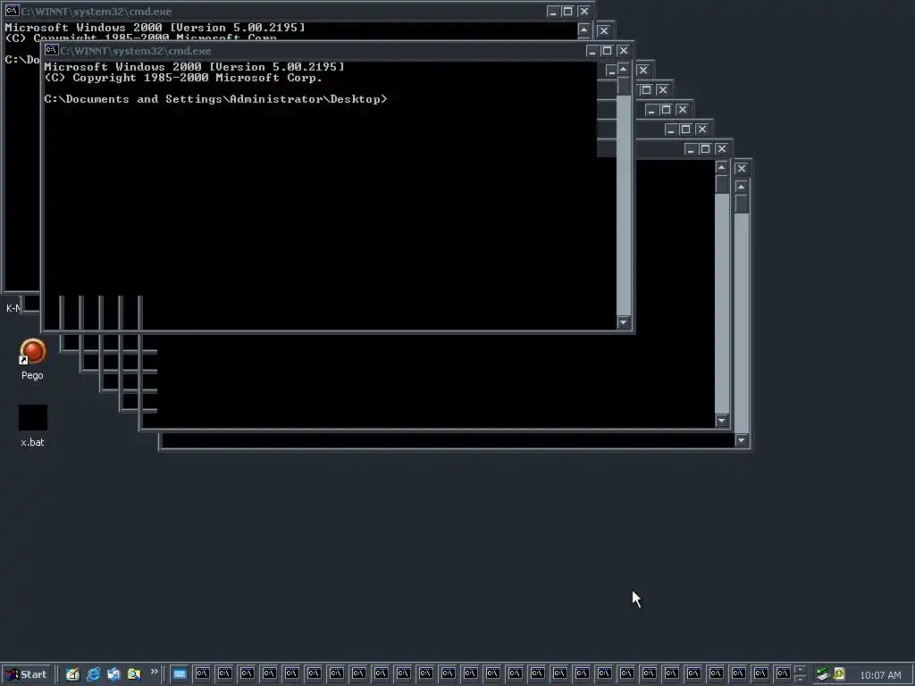
Task: Open the system menu icon of the front cmd window
Action: tap(51, 50)
